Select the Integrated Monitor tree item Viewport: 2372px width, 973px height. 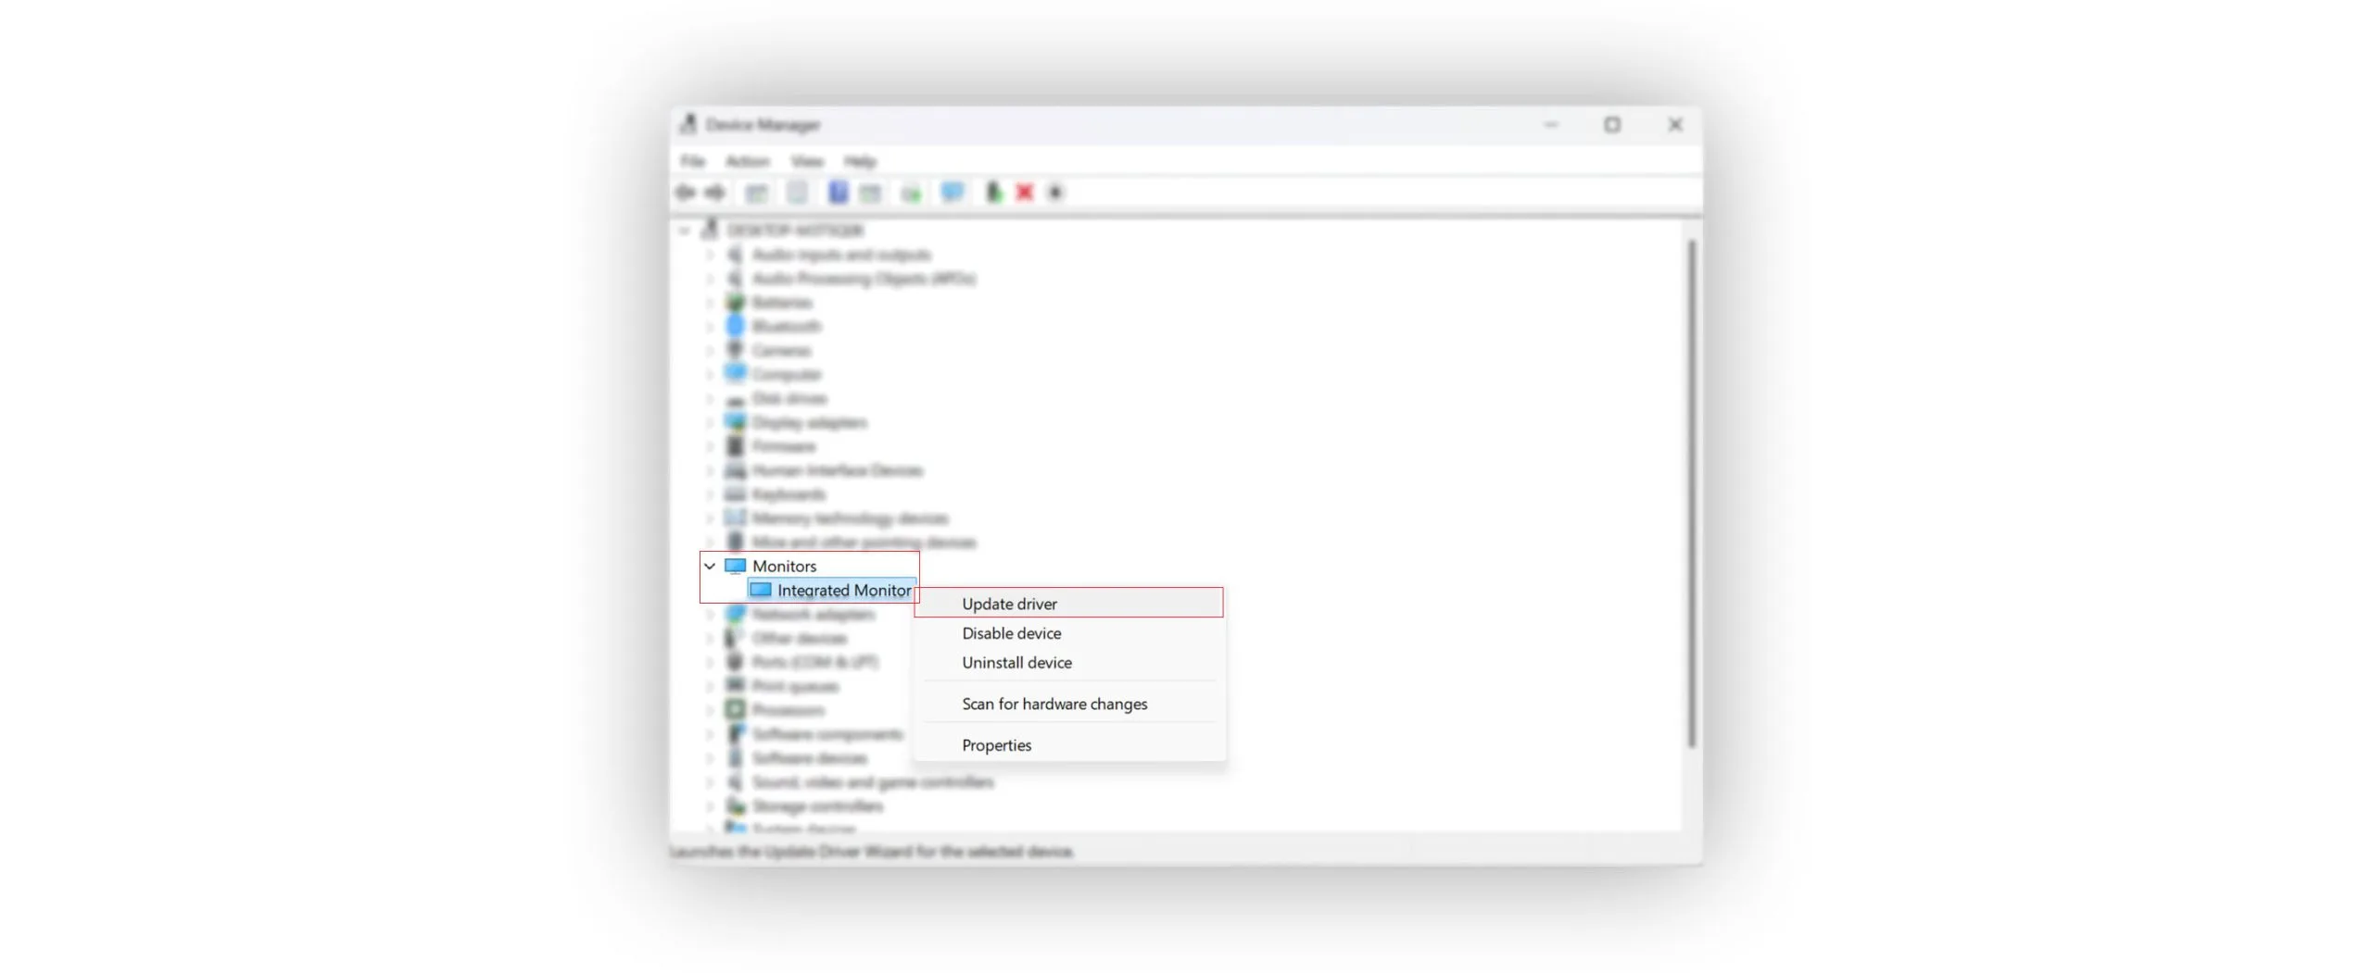click(x=843, y=590)
